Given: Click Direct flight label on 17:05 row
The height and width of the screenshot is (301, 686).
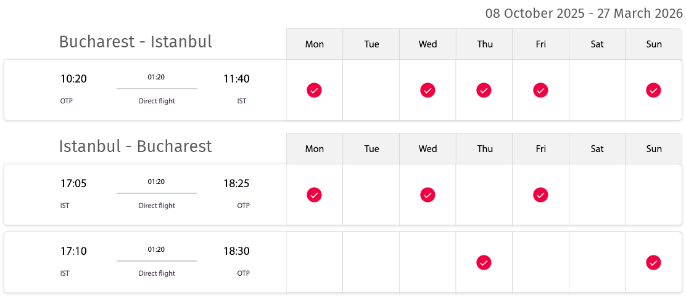Looking at the screenshot, I should 157,206.
